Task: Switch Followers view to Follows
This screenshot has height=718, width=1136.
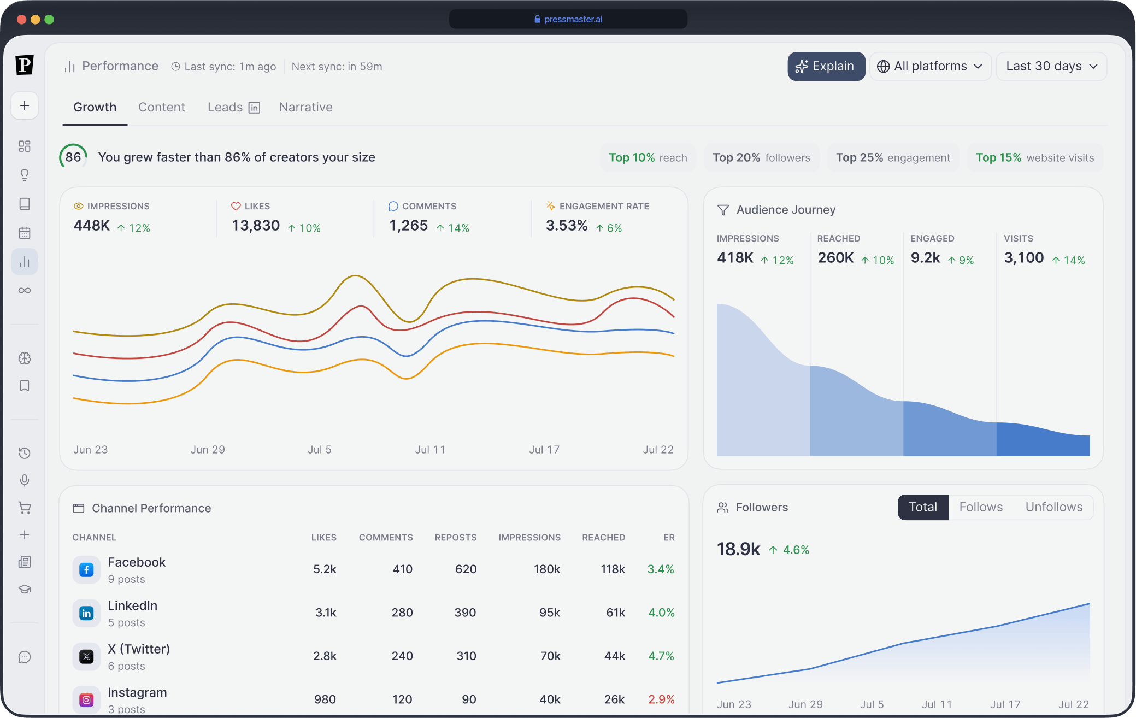Action: [x=981, y=507]
